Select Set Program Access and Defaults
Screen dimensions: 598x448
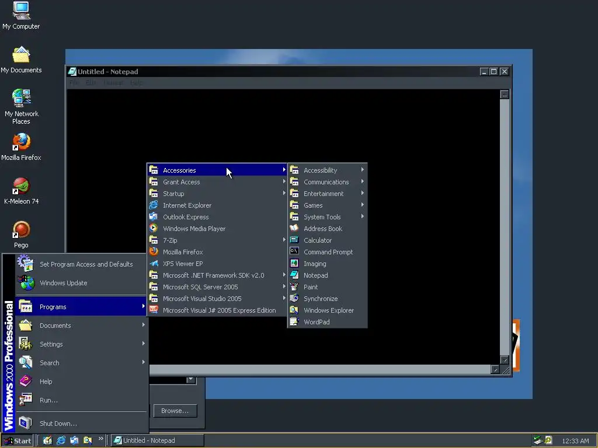pyautogui.click(x=81, y=264)
